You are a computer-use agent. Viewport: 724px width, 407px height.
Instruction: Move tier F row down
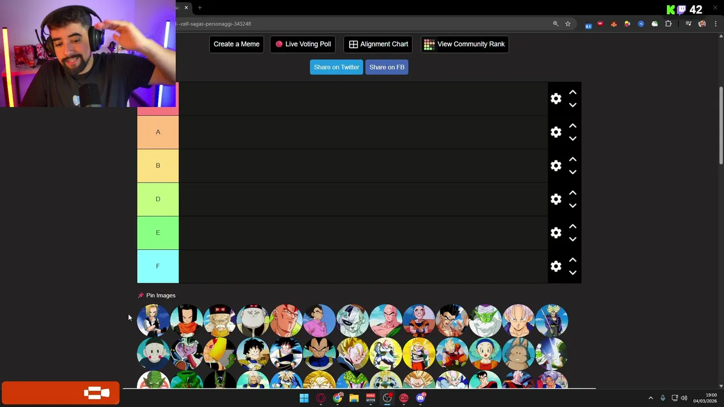572,272
